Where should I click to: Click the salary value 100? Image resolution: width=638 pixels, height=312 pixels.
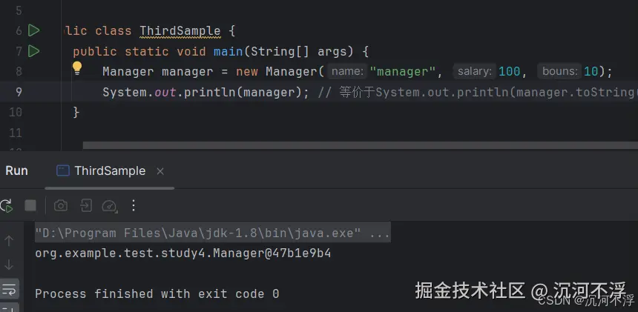(510, 71)
